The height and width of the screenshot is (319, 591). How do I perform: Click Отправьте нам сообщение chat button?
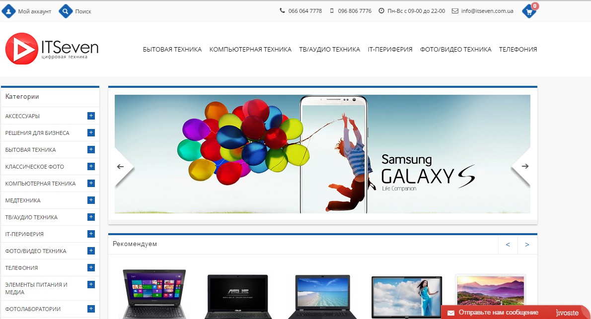[x=498, y=313]
